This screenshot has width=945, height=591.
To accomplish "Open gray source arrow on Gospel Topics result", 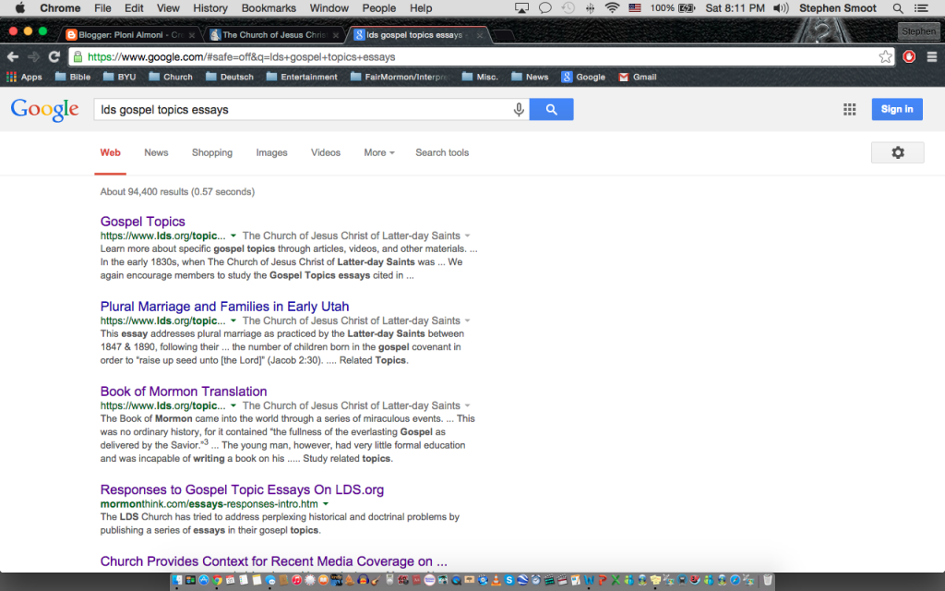I will coord(467,235).
